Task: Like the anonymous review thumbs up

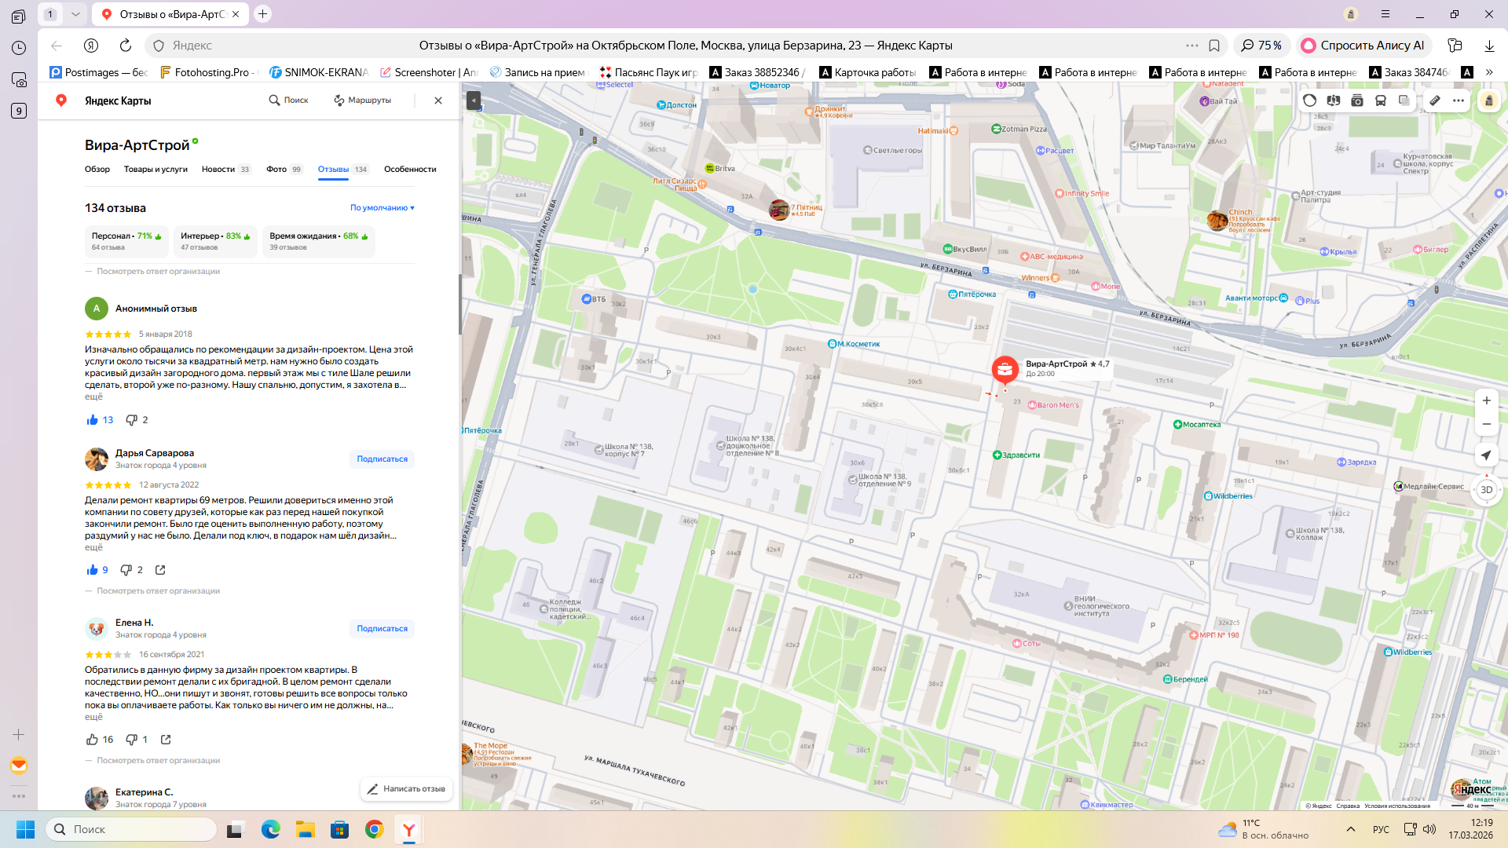Action: click(93, 420)
